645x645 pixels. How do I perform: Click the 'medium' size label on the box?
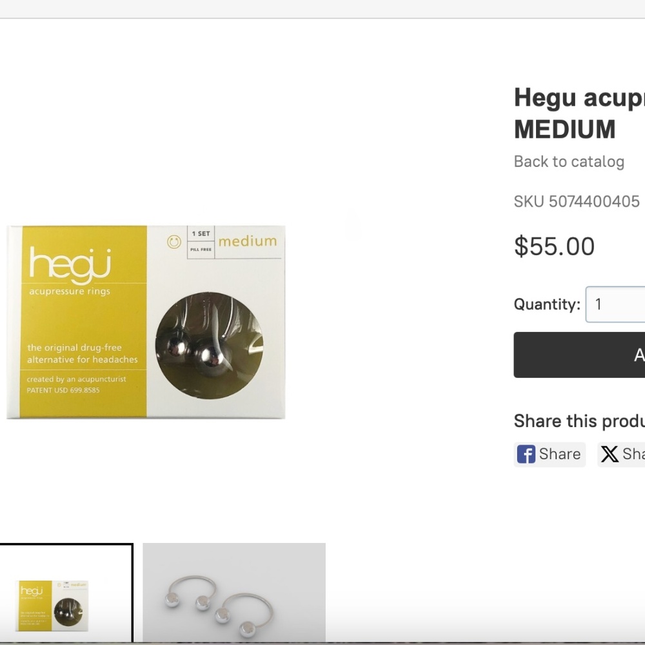pos(248,241)
